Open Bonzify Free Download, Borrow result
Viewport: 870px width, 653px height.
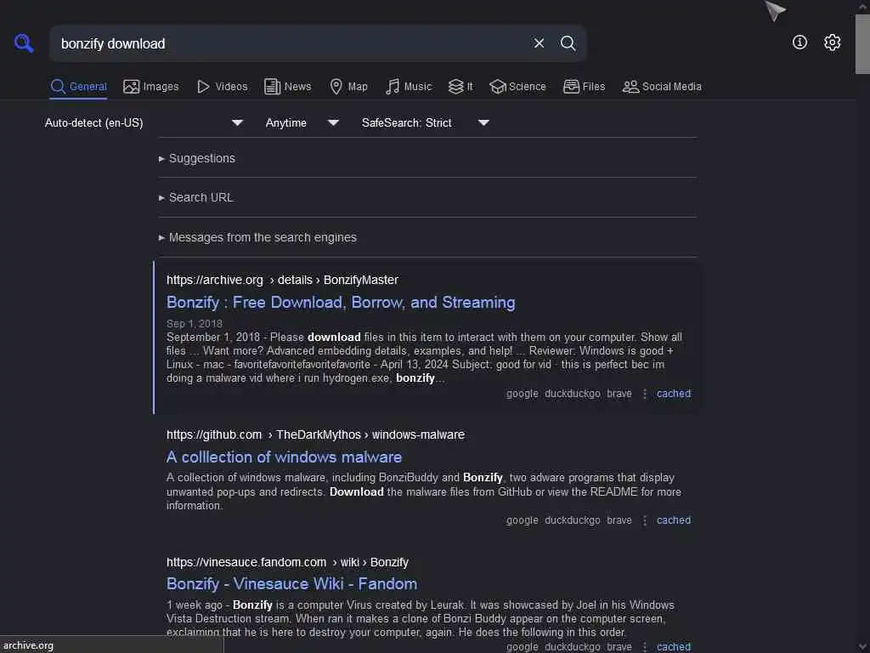coord(341,302)
